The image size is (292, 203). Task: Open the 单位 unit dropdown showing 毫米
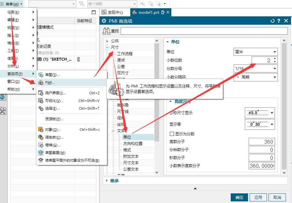pos(255,52)
